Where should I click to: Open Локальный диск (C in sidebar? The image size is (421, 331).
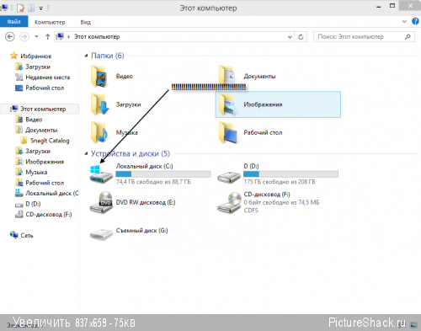point(52,193)
